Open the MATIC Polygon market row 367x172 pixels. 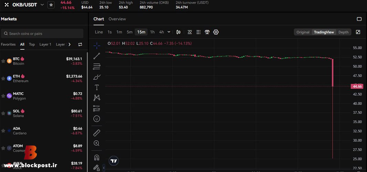tap(43, 96)
